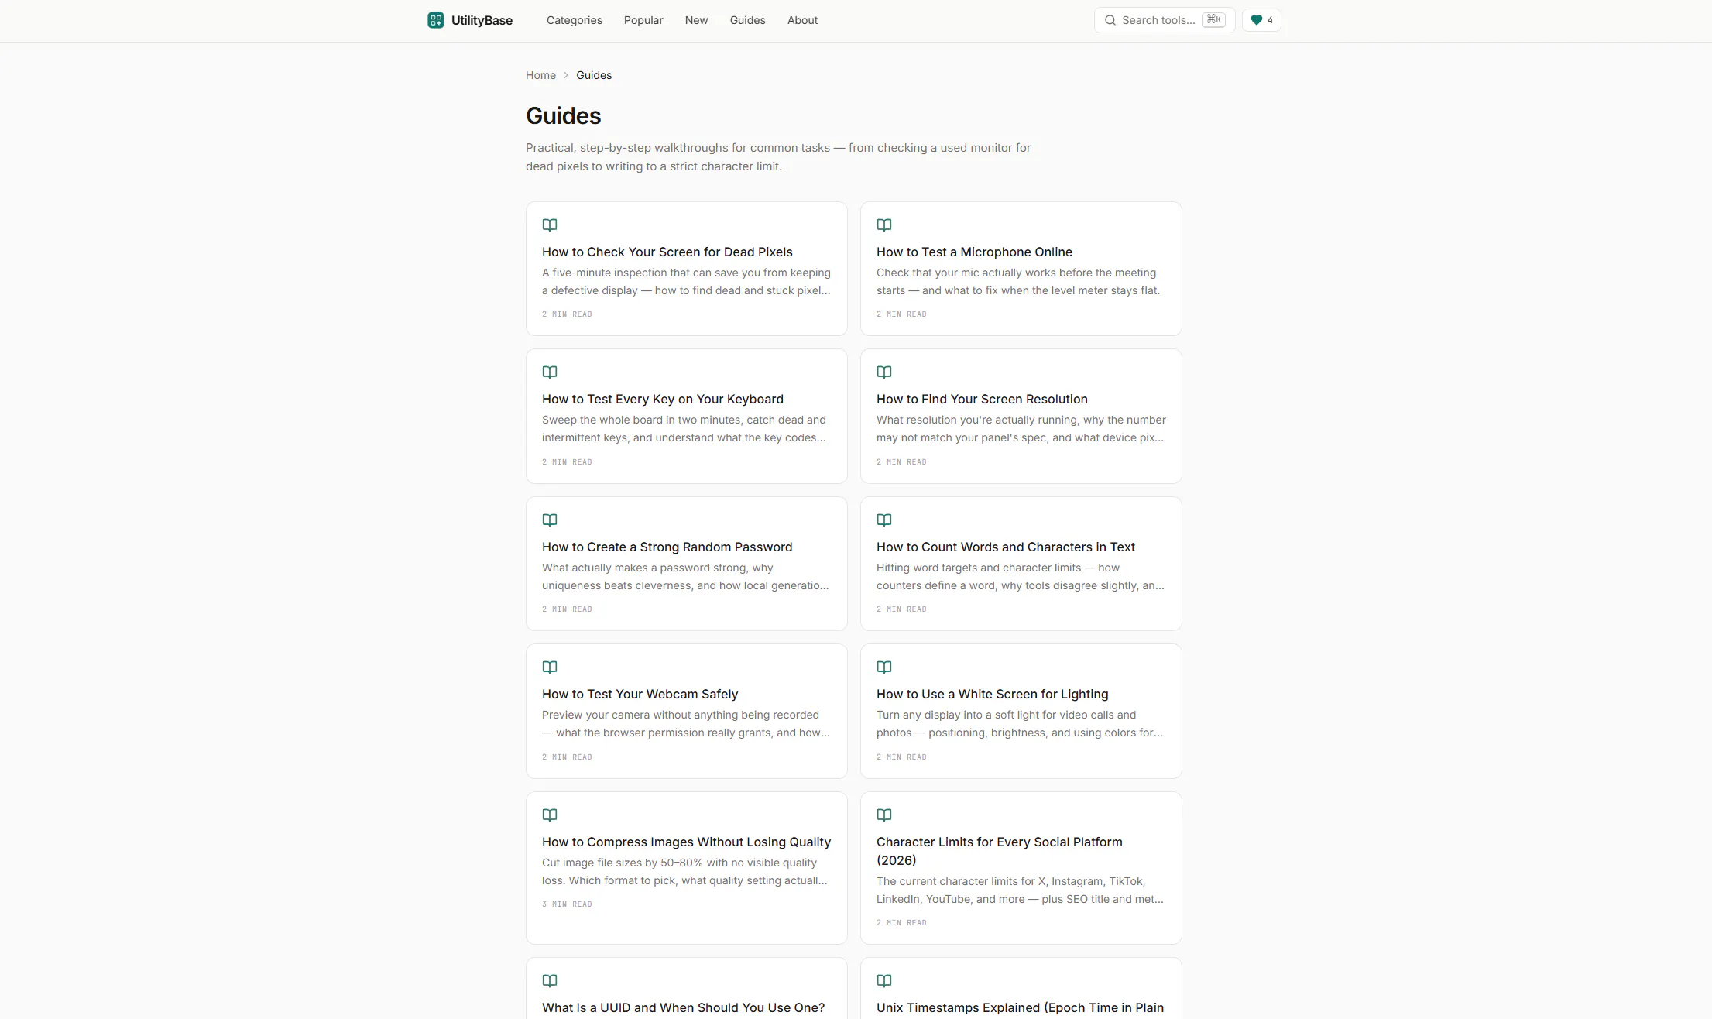Screen dimensions: 1712x1019
Task: Click '2 MIN READ' on Dead Pixels card
Action: [567, 314]
